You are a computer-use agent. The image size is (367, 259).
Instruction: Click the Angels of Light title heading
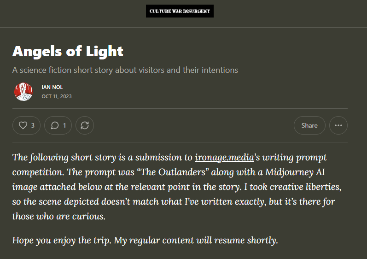coord(68,51)
